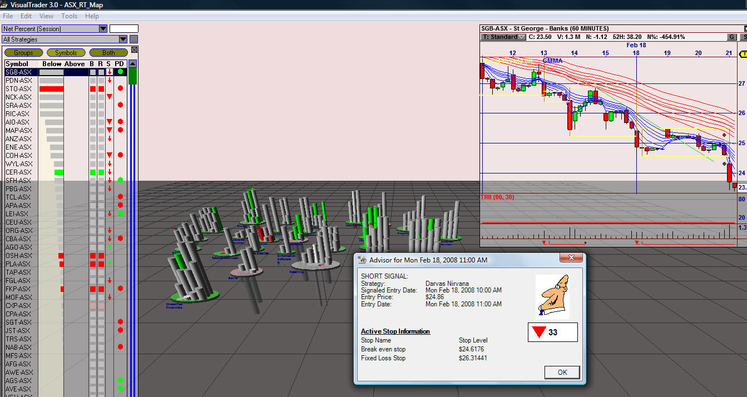Image resolution: width=747 pixels, height=397 pixels.
Task: Click the green PD dot on the SGB-ASX row
Action: coord(120,72)
